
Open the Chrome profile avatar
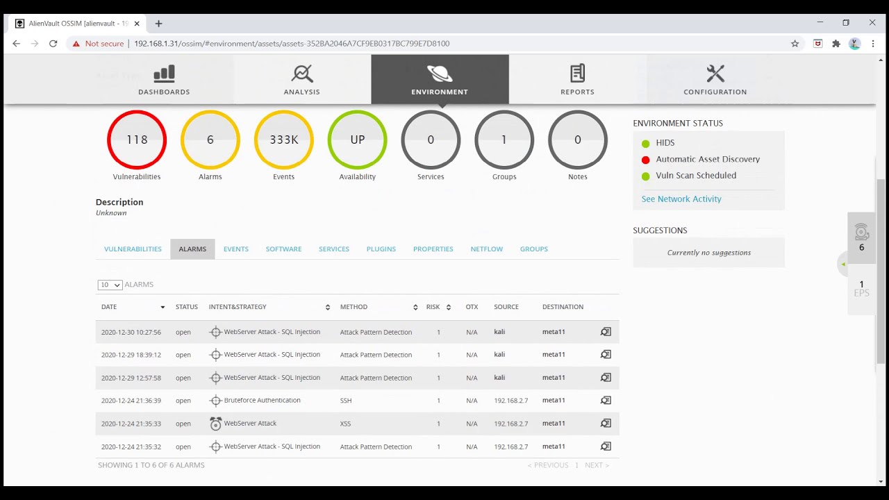(854, 43)
